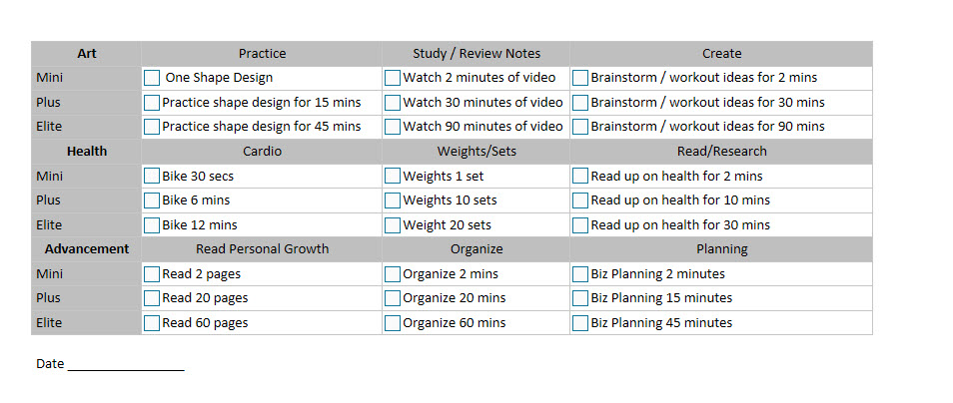Image resolution: width=953 pixels, height=403 pixels.
Task: Select the Health section header cell
Action: pos(87,152)
